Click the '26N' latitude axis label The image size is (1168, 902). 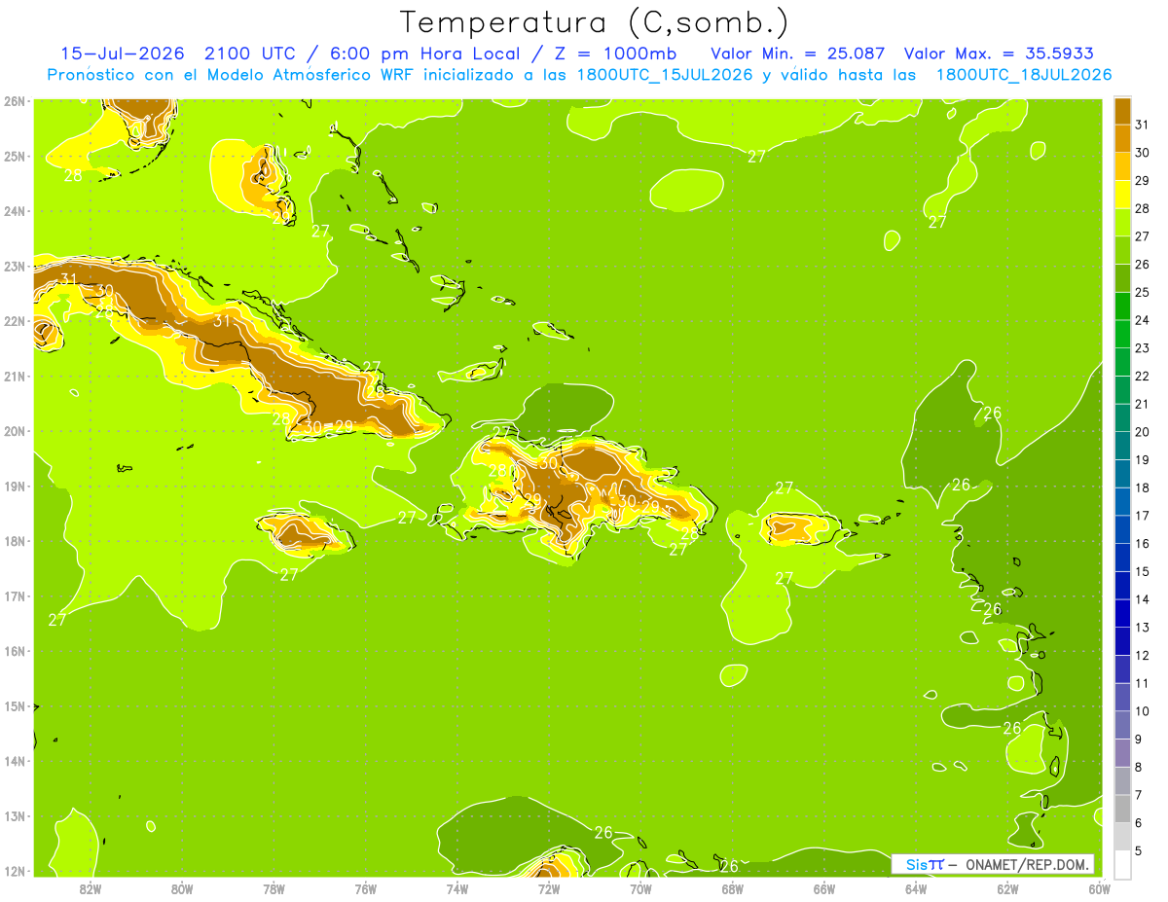tap(15, 101)
